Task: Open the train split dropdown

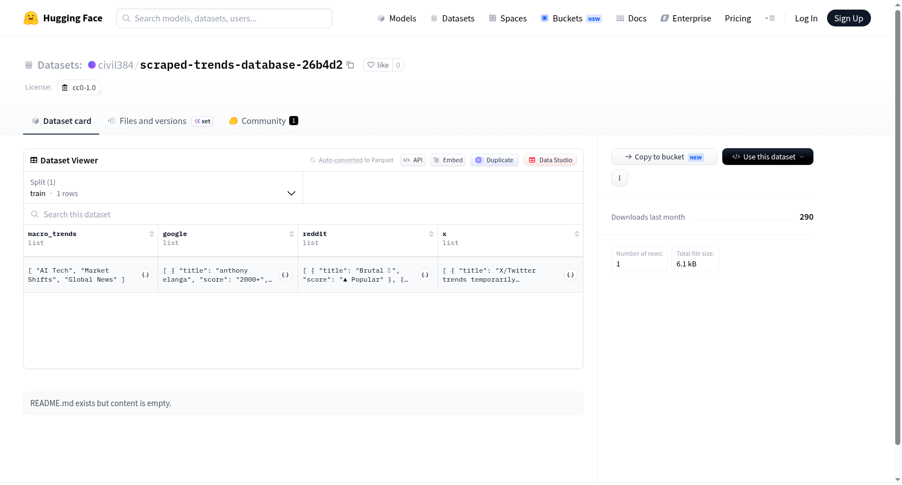Action: tap(163, 188)
